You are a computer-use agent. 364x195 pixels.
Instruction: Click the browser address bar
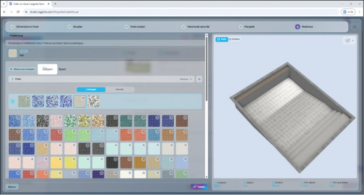[x=181, y=12]
